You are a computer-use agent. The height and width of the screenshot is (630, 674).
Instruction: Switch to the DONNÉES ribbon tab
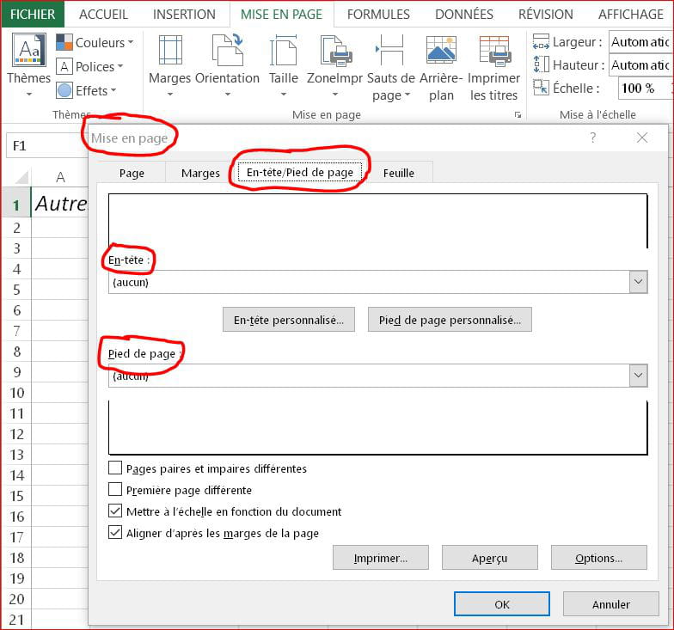pyautogui.click(x=464, y=14)
